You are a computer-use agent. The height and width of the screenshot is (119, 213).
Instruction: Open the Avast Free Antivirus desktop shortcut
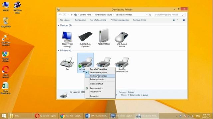coord(6,40)
